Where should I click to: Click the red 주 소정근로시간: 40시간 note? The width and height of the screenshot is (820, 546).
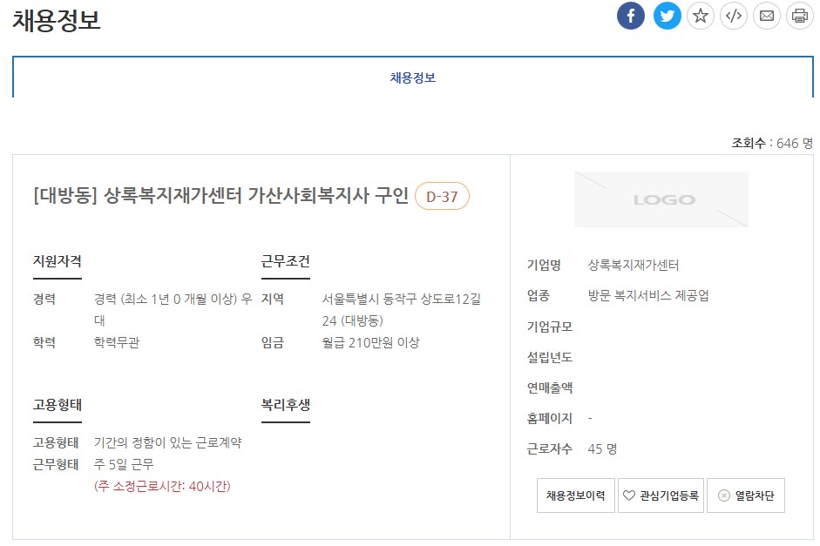point(162,486)
